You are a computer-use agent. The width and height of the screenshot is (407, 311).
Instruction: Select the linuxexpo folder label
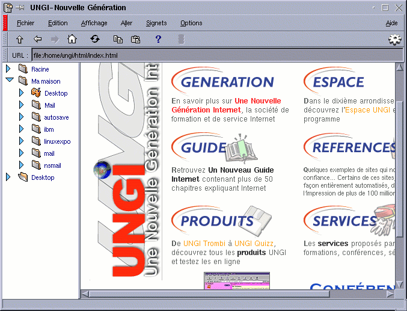pyautogui.click(x=57, y=141)
